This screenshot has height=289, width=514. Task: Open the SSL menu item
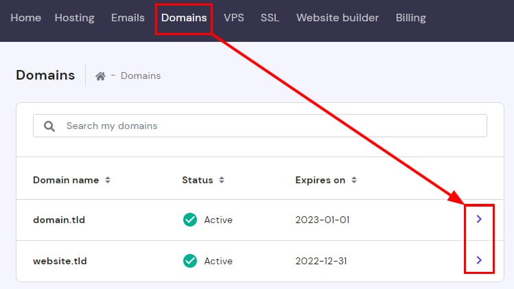270,18
